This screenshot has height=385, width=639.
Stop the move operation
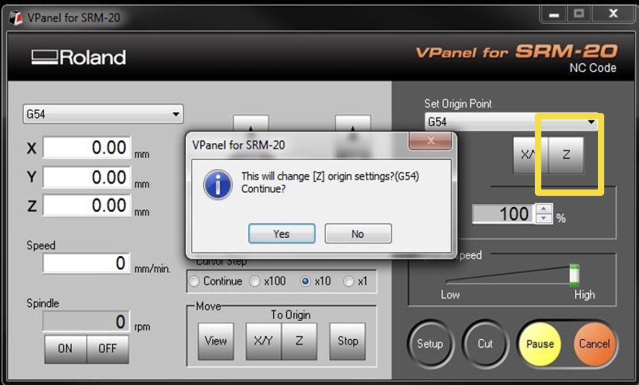347,341
